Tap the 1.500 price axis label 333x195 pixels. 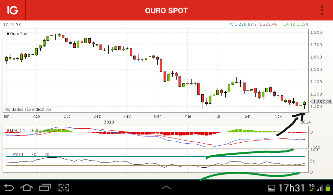[x=316, y=69]
